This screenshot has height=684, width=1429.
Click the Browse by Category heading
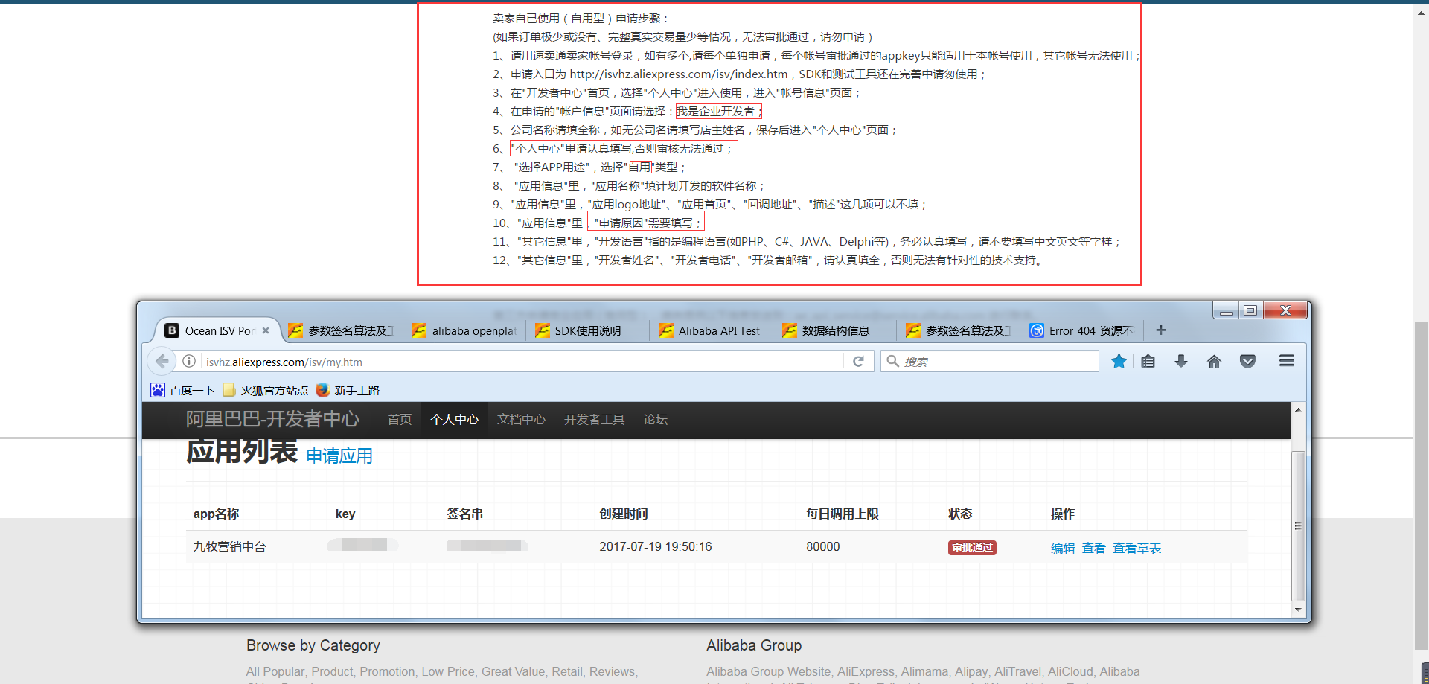point(313,645)
